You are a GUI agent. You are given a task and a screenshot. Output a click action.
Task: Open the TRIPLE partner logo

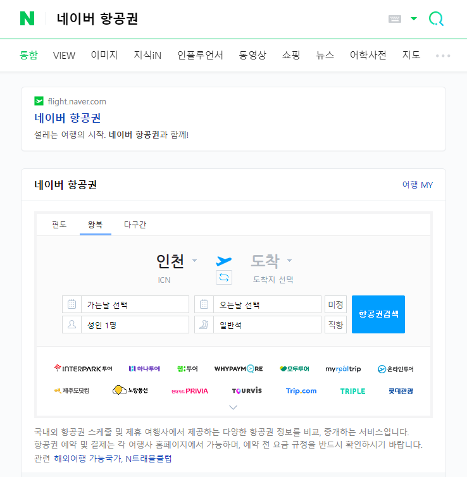pyautogui.click(x=352, y=391)
